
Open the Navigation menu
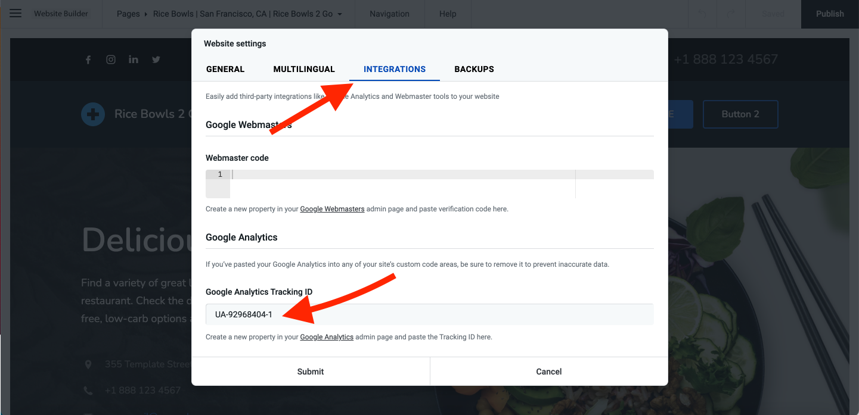point(389,14)
